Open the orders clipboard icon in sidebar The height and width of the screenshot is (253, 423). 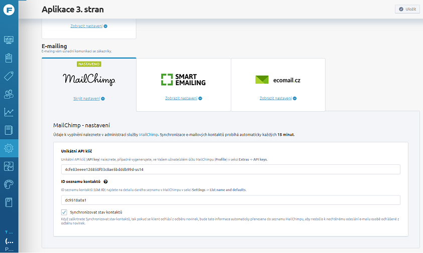[x=9, y=58]
